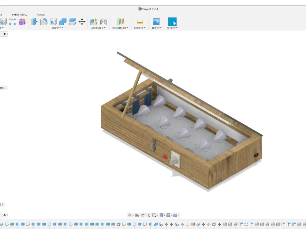Toggle the Browser panel collapse arrow
The height and width of the screenshot is (229, 306).
tap(4, 34)
